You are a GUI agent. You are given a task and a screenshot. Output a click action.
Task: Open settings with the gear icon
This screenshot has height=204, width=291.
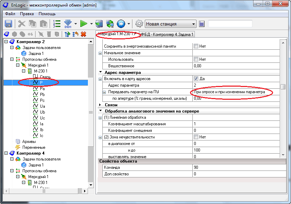(x=139, y=24)
